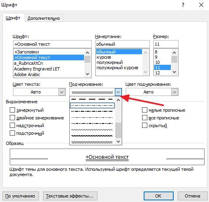The width and height of the screenshot is (209, 202).
Task: Click the underline list scrollbar thumb
Action: (x=119, y=130)
